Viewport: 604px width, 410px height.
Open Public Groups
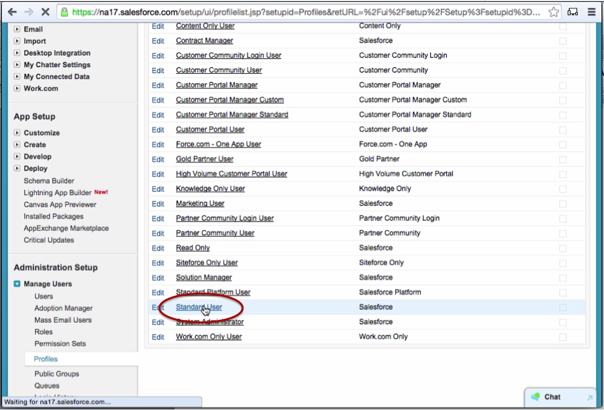pos(56,374)
